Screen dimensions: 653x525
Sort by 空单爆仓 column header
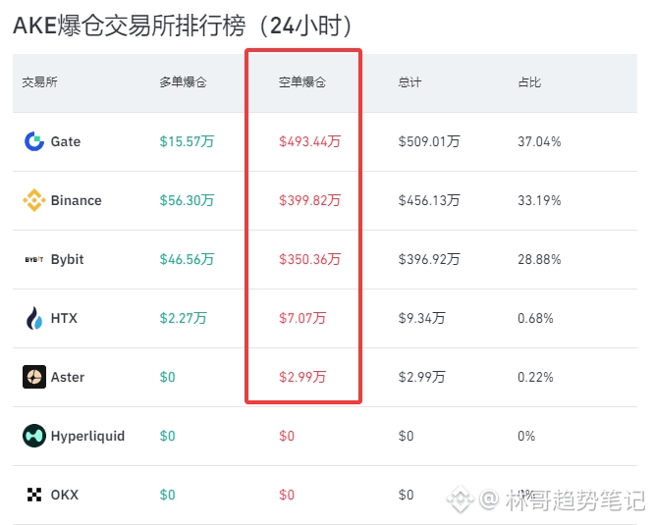click(x=302, y=82)
